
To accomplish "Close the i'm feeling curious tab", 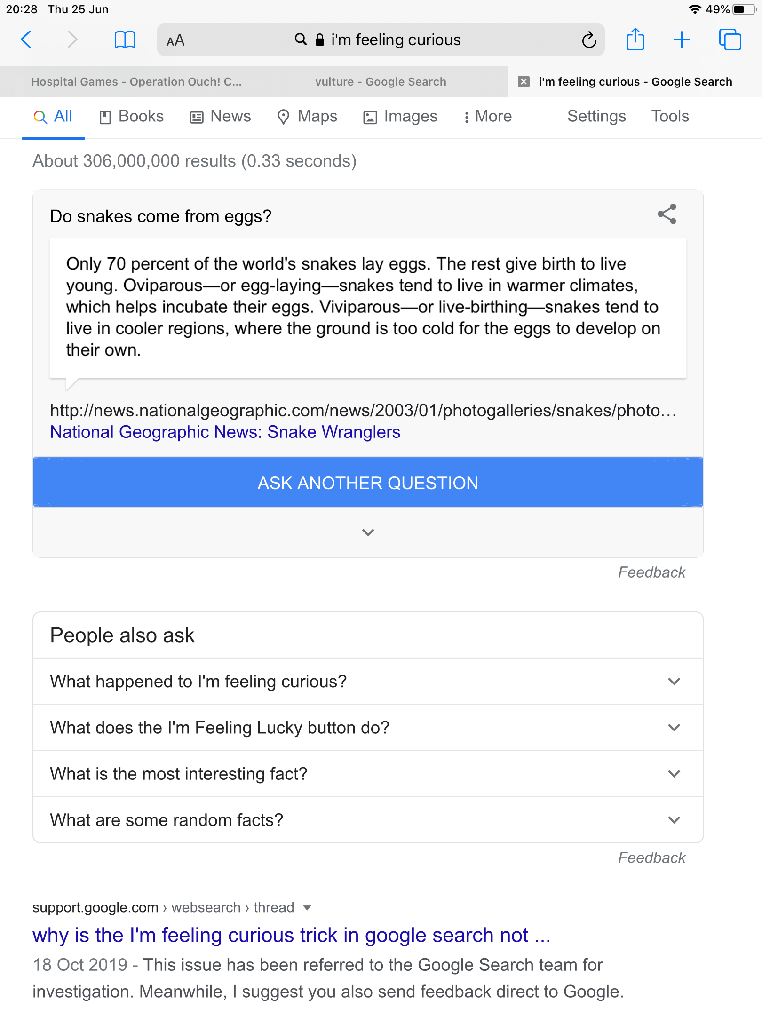I will coord(524,82).
